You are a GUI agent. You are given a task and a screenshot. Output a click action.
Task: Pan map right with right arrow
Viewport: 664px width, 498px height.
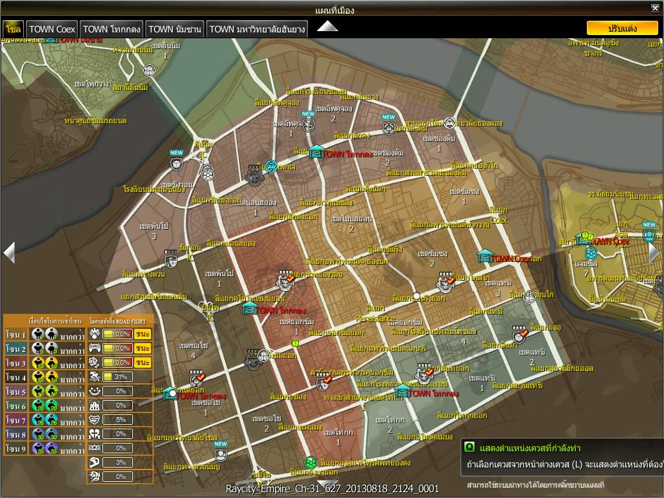click(x=654, y=252)
